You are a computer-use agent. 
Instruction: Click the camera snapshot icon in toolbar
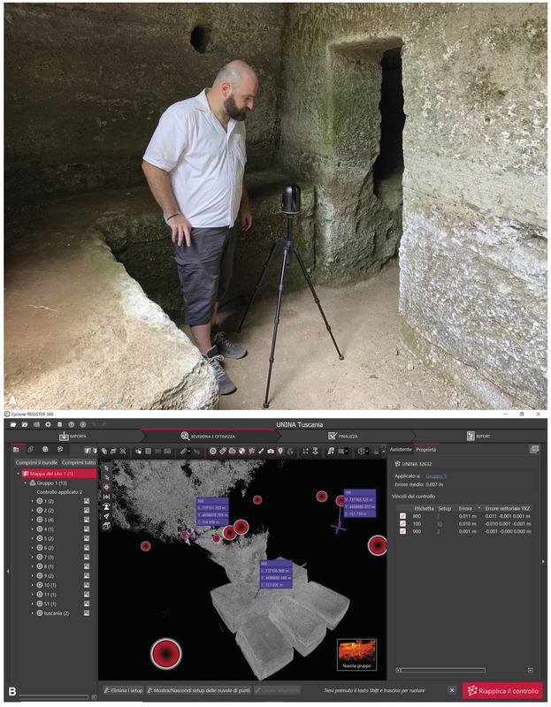coord(272,451)
